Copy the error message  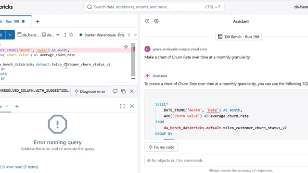coord(123,91)
